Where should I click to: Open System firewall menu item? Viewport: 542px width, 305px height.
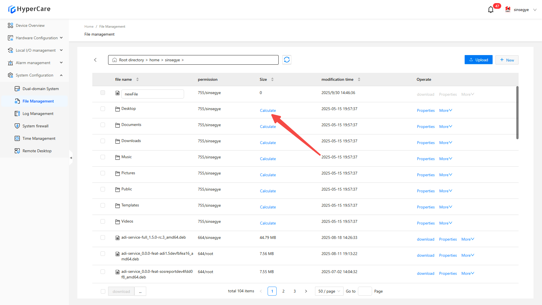point(36,126)
